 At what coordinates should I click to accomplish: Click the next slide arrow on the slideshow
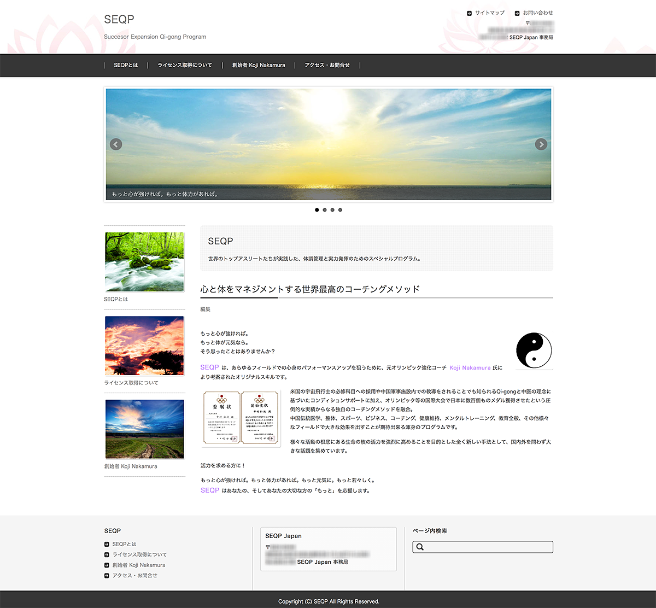coord(541,144)
